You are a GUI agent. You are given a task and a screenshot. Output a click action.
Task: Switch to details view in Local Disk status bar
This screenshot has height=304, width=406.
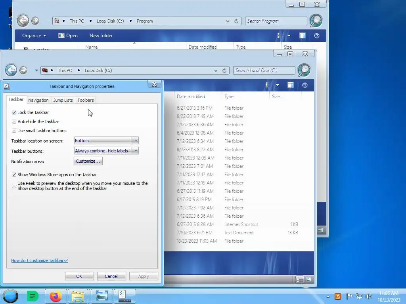click(300, 279)
